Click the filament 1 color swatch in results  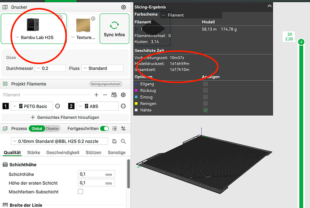136,29
